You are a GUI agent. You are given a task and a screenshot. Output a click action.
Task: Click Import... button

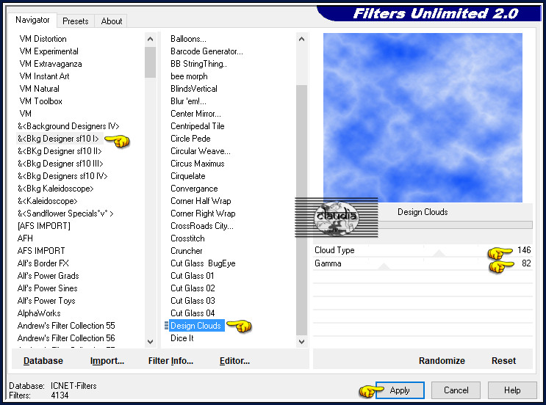point(107,361)
